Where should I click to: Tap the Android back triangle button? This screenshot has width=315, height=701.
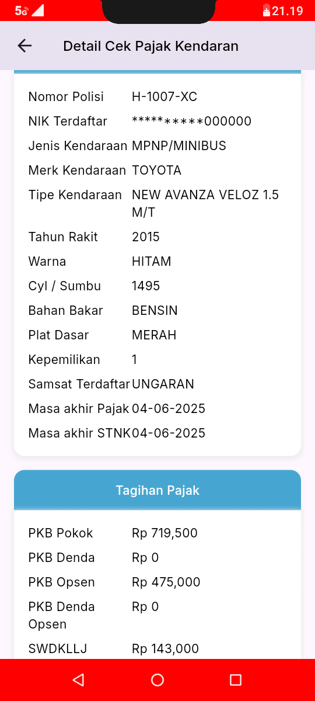pyautogui.click(x=78, y=679)
